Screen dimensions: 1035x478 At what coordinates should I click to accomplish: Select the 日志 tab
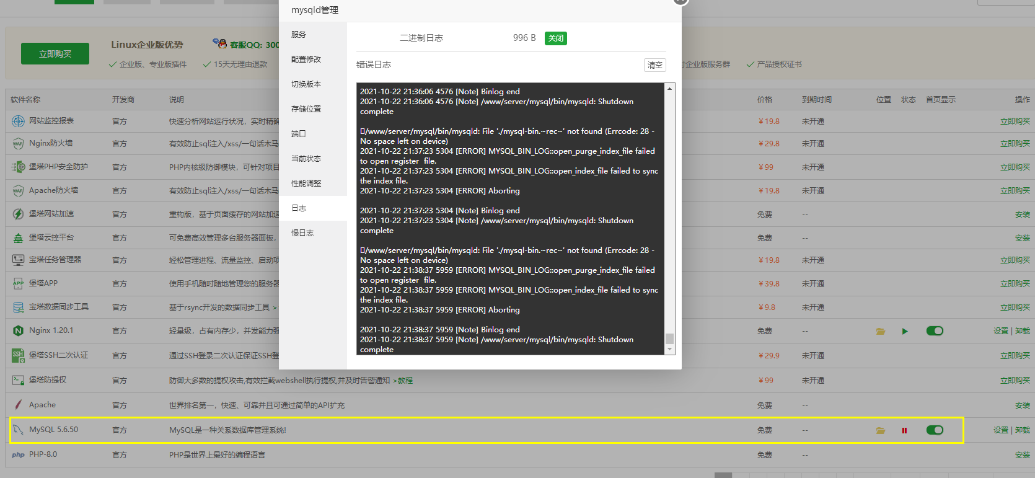point(313,208)
